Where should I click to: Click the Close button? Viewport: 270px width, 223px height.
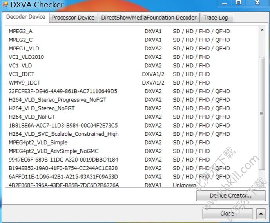tap(227, 213)
